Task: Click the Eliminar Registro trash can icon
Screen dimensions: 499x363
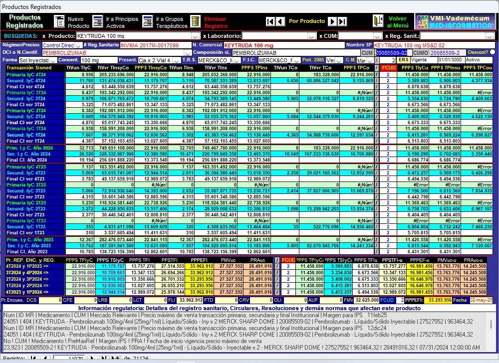Action: coord(196,21)
